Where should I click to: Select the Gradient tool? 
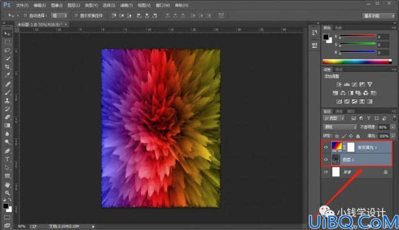pyautogui.click(x=7, y=126)
